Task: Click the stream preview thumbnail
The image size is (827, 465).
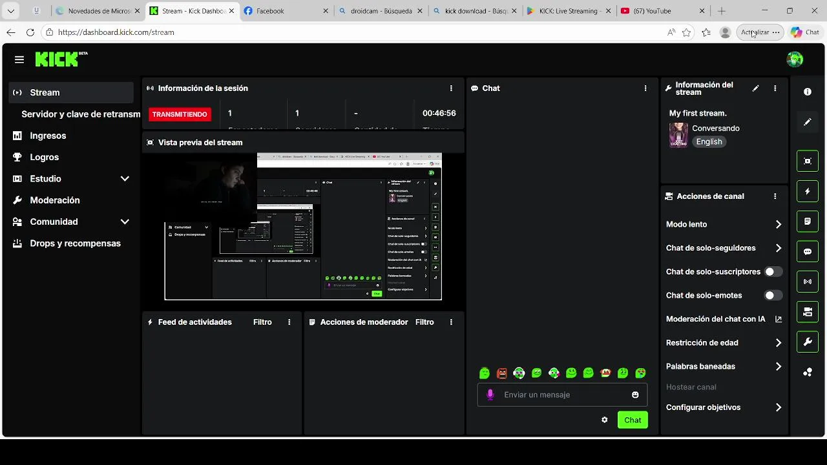Action: click(303, 226)
